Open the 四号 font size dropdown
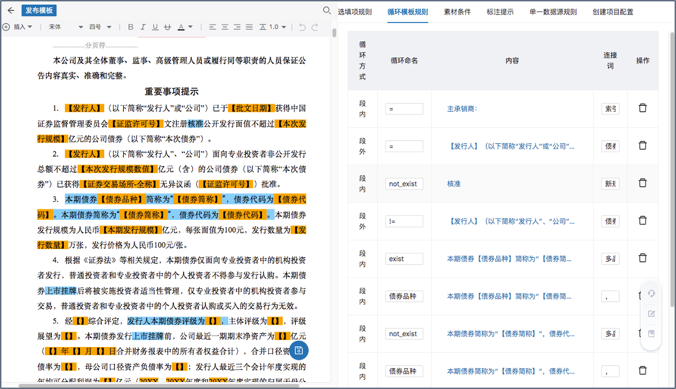676x389 pixels. (100, 27)
